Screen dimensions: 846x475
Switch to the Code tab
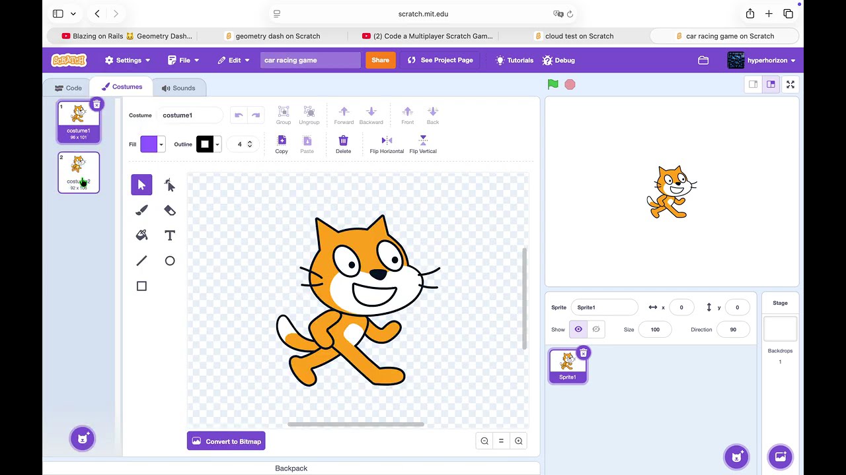(68, 88)
